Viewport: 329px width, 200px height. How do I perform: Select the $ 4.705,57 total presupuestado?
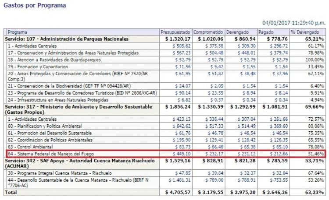[178, 192]
